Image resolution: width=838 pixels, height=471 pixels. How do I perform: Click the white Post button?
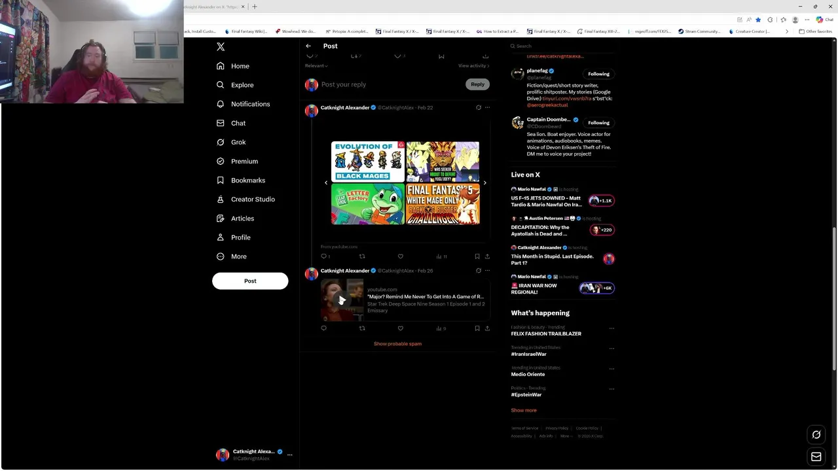coord(250,281)
